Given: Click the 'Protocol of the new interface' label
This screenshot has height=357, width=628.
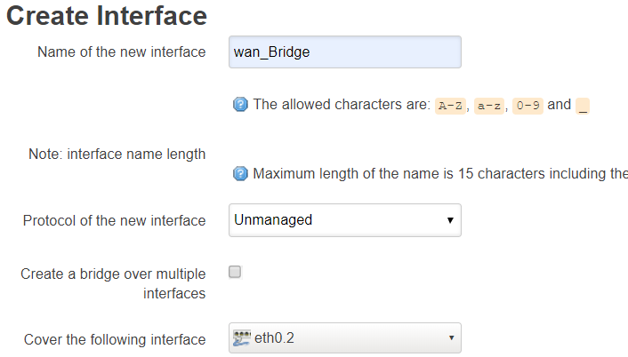Looking at the screenshot, I should point(114,220).
